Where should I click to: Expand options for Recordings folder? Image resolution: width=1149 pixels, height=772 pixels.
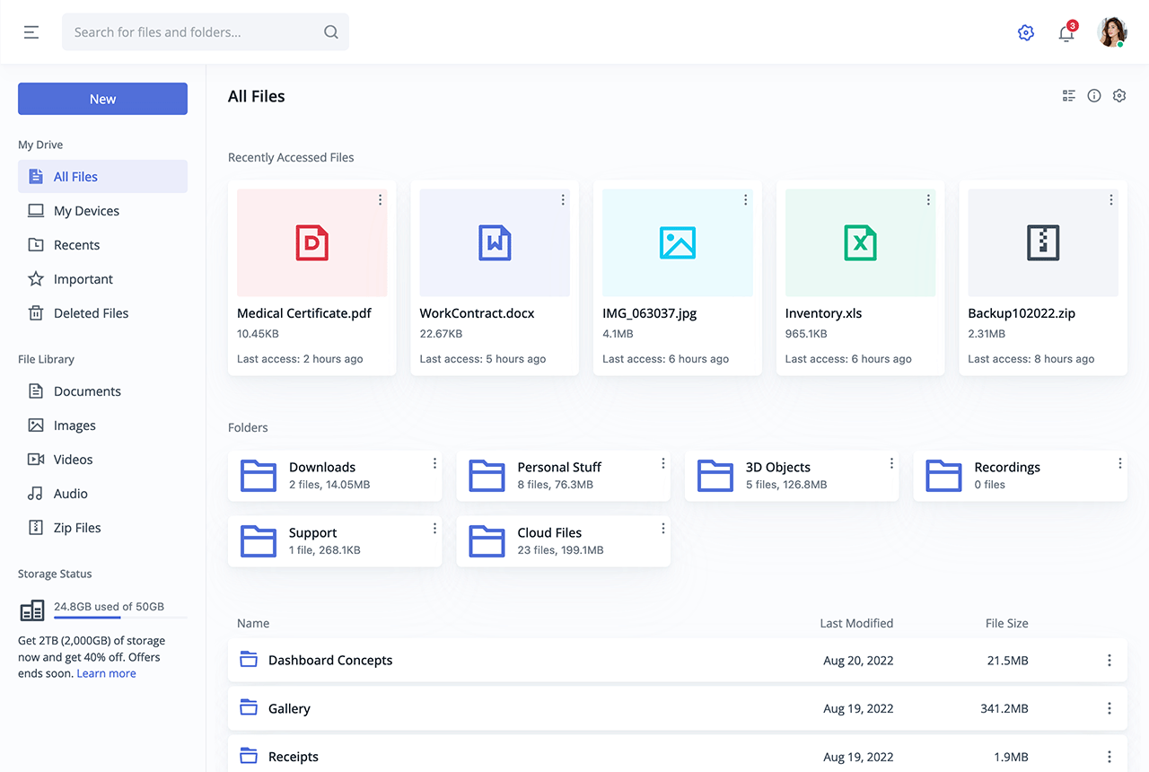pyautogui.click(x=1119, y=463)
